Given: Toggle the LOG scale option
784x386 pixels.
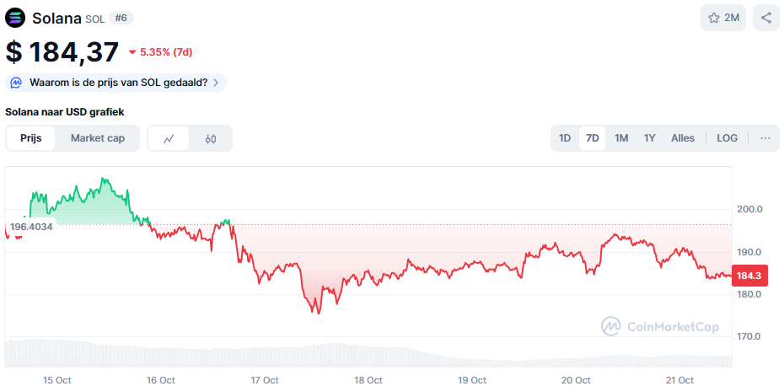Looking at the screenshot, I should (x=727, y=138).
